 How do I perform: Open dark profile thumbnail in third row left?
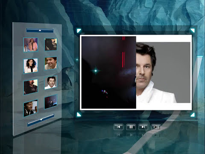coord(31,87)
